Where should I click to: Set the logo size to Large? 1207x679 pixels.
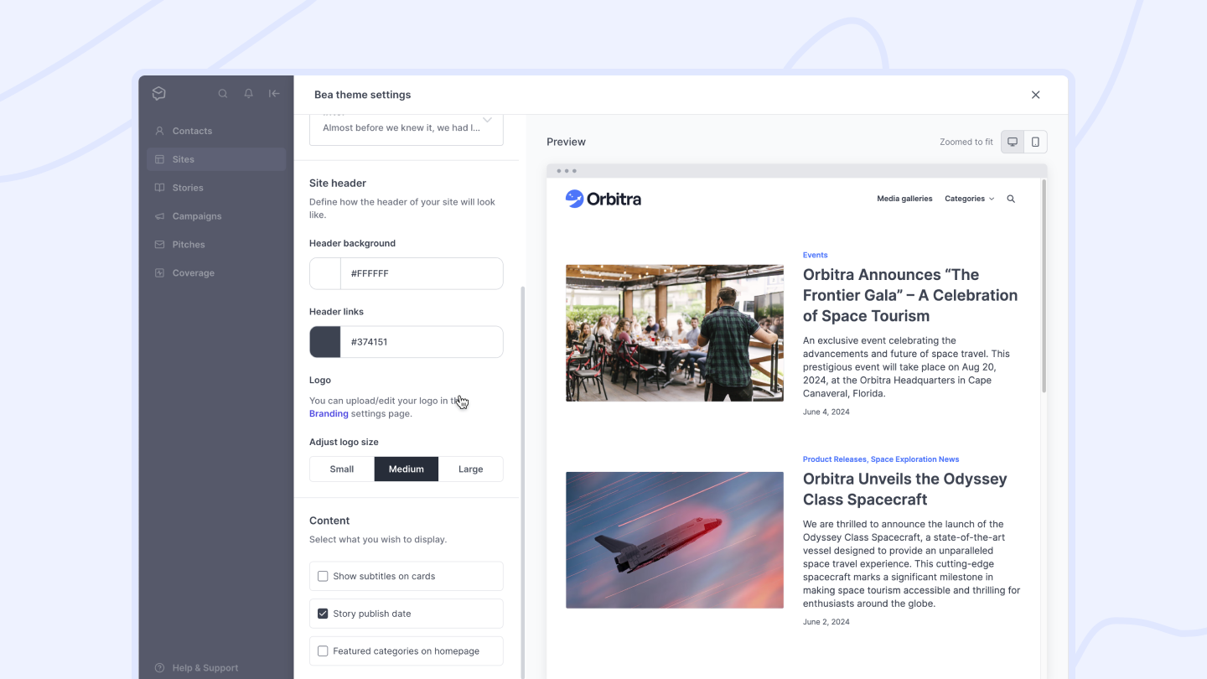pyautogui.click(x=470, y=469)
